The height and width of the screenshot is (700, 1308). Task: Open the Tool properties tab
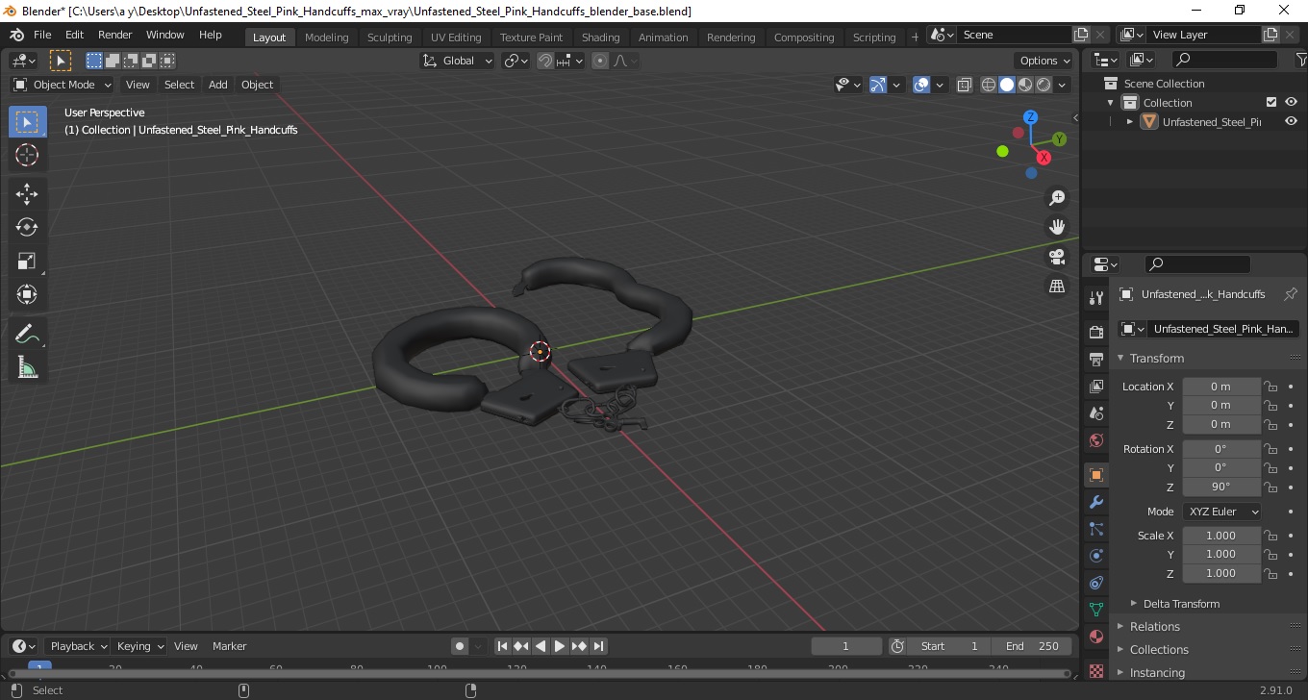pos(1096,298)
